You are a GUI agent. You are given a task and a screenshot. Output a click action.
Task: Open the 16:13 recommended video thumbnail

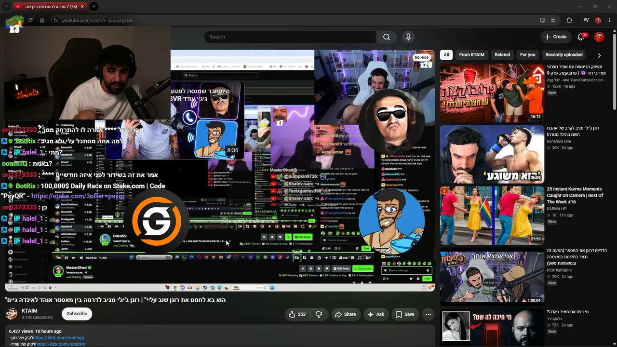coord(492,93)
